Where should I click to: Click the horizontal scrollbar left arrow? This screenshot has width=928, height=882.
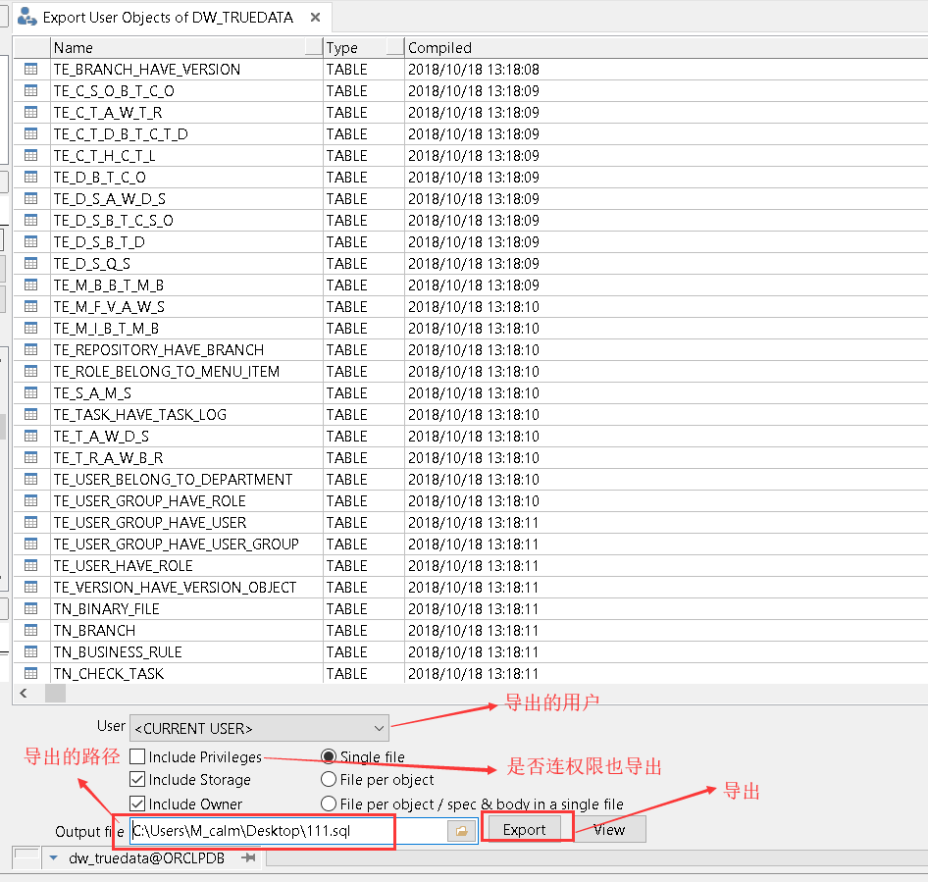tap(24, 693)
